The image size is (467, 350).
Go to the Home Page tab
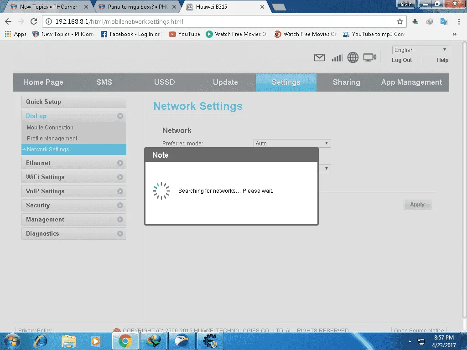coord(43,82)
